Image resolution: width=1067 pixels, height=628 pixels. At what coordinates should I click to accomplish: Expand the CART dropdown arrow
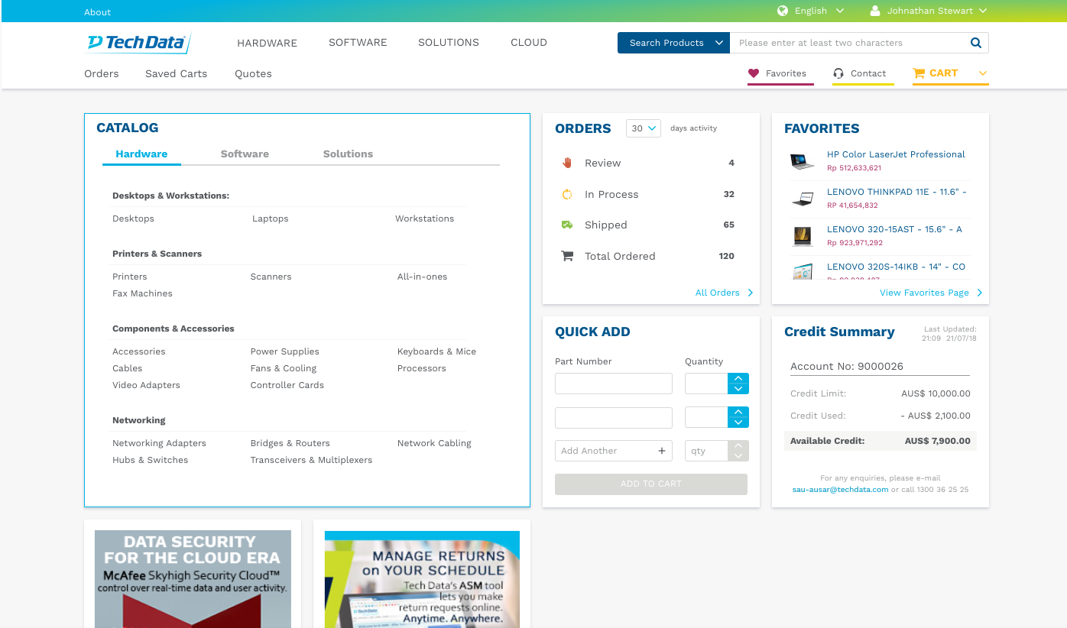(983, 73)
